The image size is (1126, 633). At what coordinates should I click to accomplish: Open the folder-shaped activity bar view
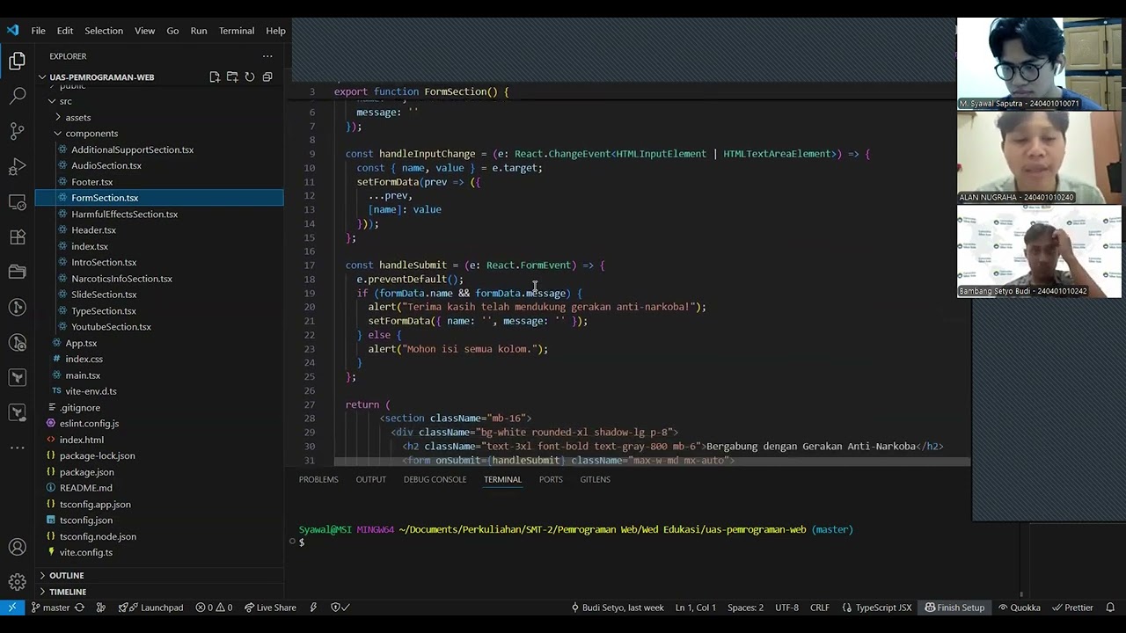tap(17, 272)
